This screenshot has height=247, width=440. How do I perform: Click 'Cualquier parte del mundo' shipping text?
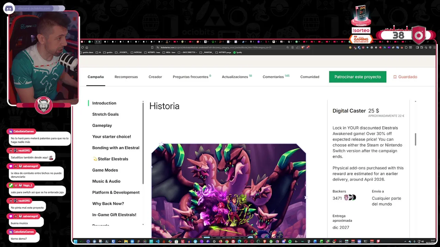click(x=386, y=201)
